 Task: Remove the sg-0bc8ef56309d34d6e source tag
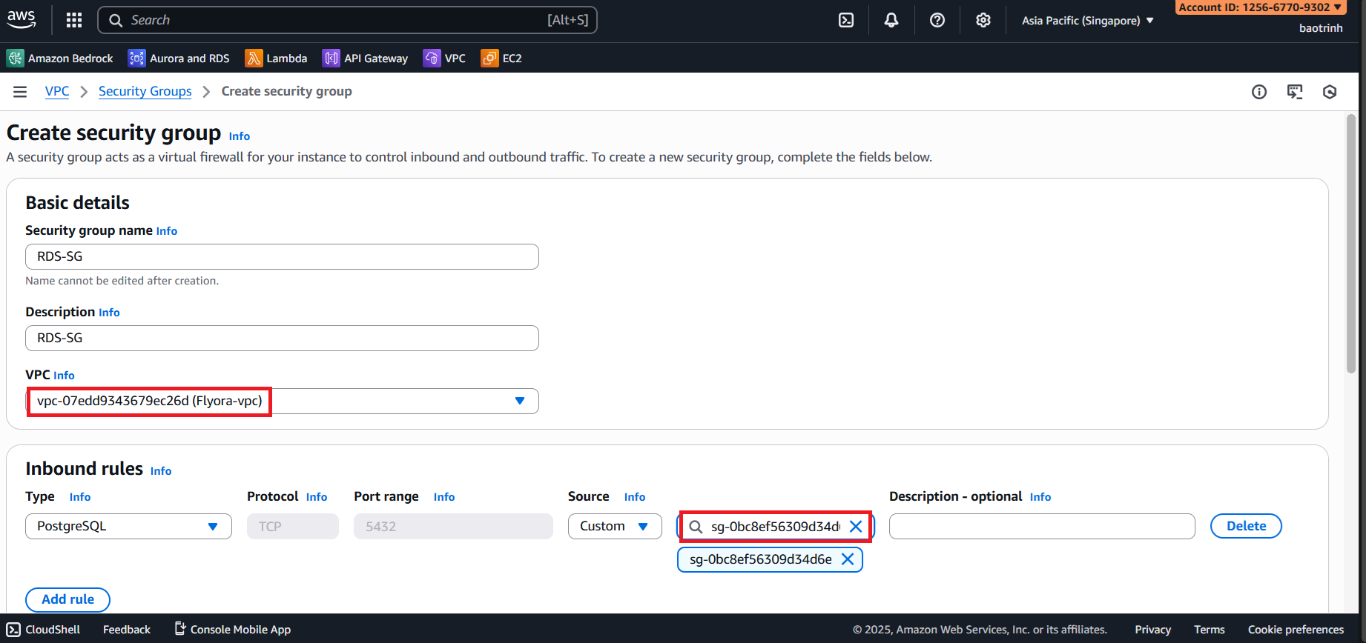point(848,559)
